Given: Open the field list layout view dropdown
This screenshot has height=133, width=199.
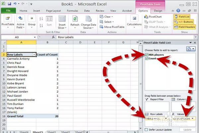Looking at the screenshot, I should pos(191,49).
